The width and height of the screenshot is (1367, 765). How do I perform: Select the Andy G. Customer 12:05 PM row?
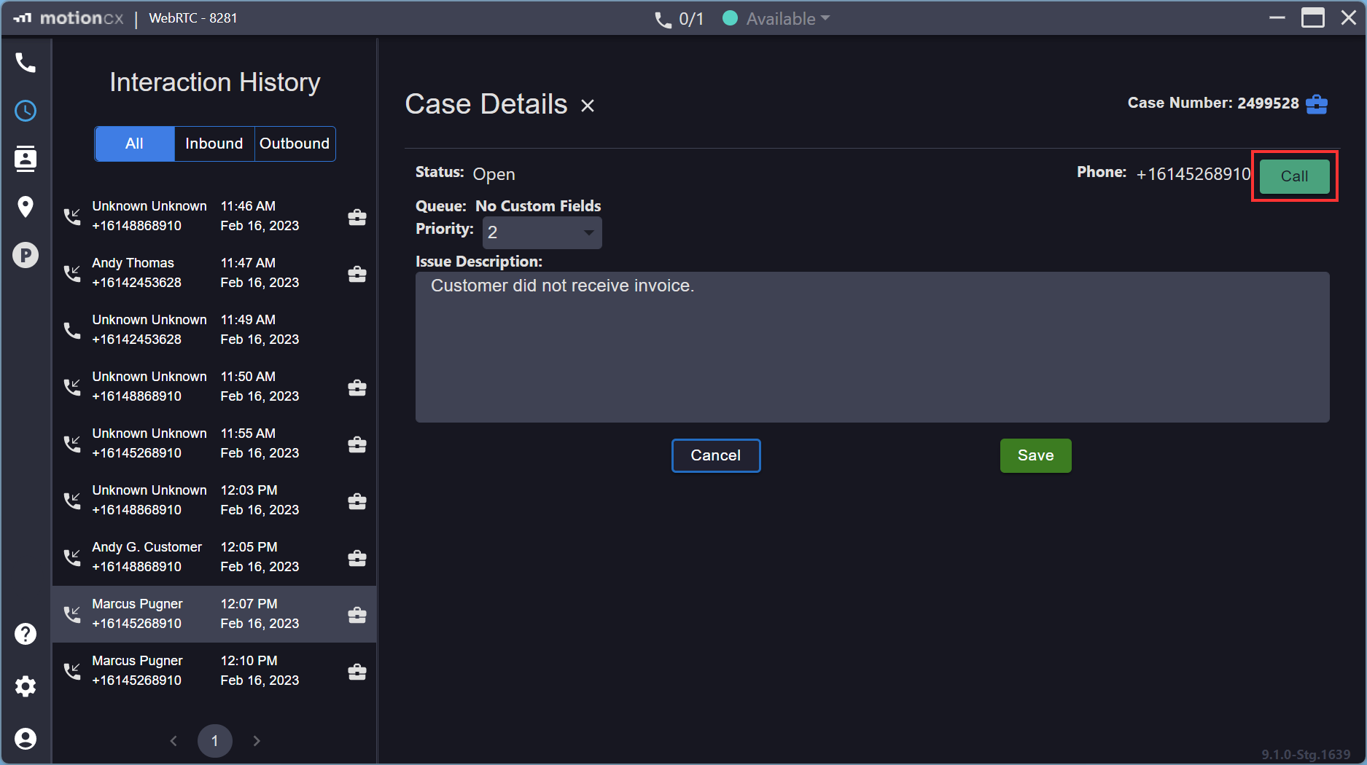(x=214, y=557)
